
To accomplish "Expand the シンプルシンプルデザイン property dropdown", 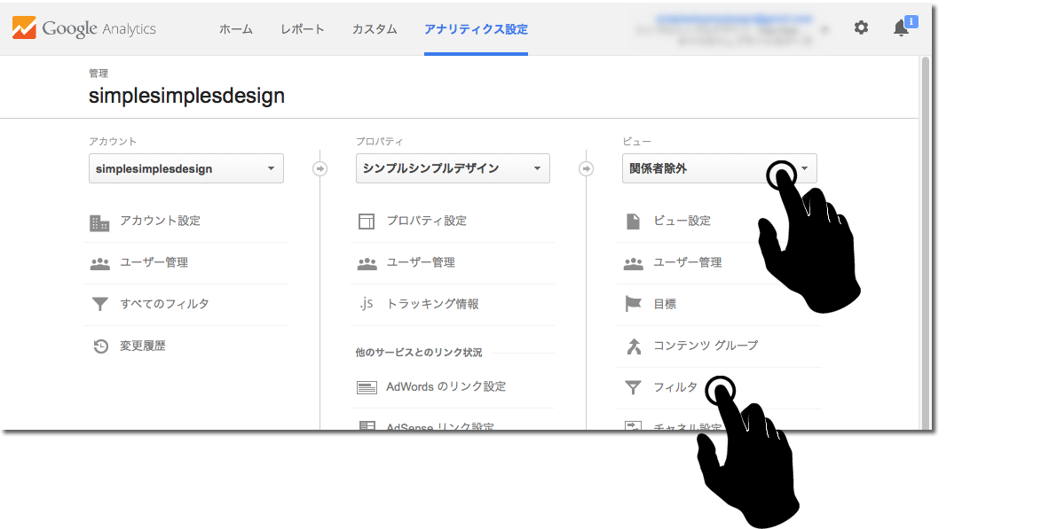I will [452, 168].
